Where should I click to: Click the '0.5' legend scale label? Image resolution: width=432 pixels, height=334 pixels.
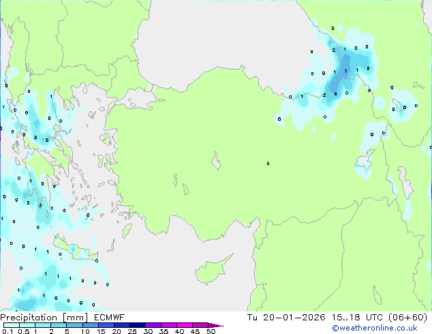[23, 331]
